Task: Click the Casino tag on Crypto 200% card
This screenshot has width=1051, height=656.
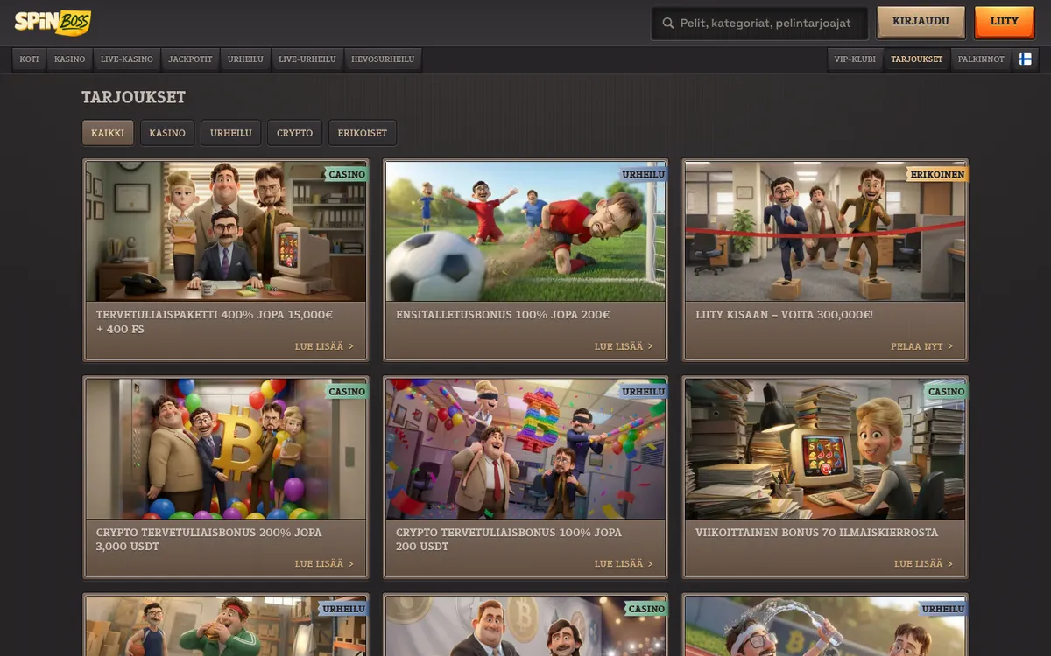Action: (x=347, y=391)
